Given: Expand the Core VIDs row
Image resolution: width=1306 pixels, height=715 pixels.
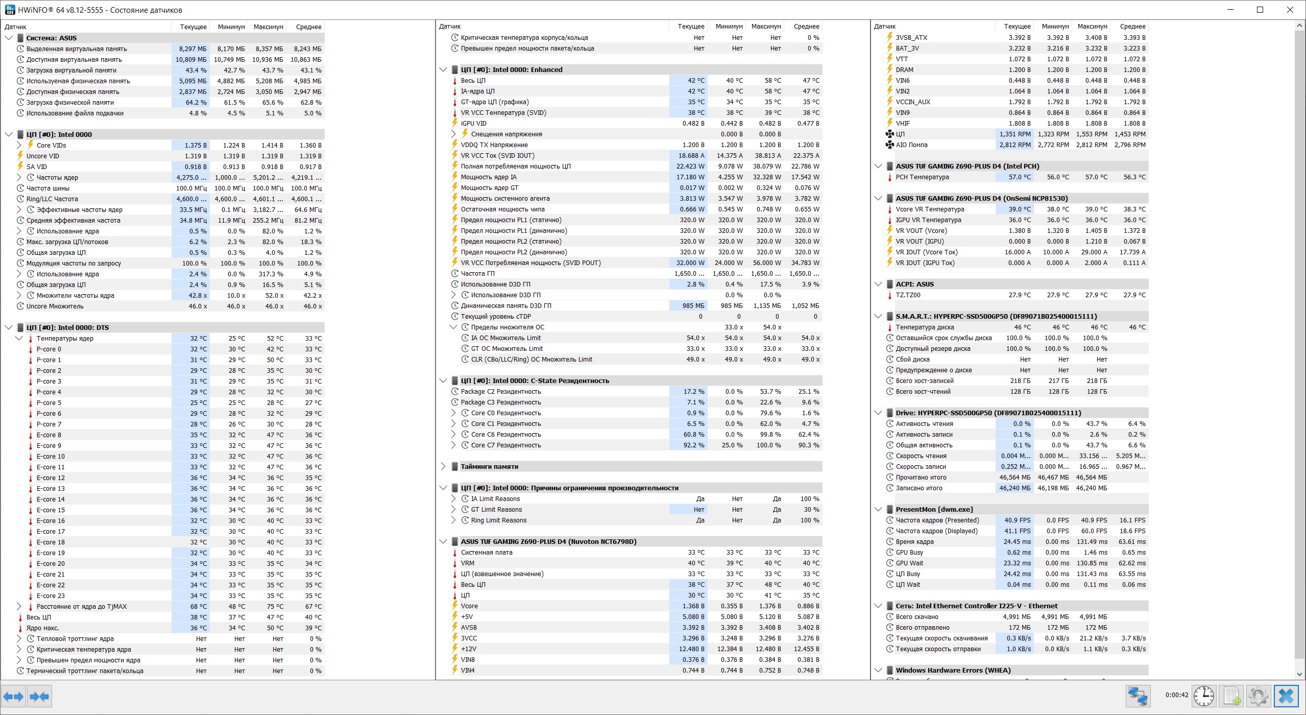Looking at the screenshot, I should [x=19, y=145].
